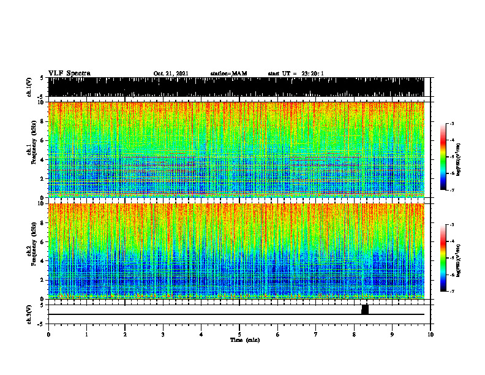
Task: Click the "Time (min)" x-axis label
Action: point(245,340)
